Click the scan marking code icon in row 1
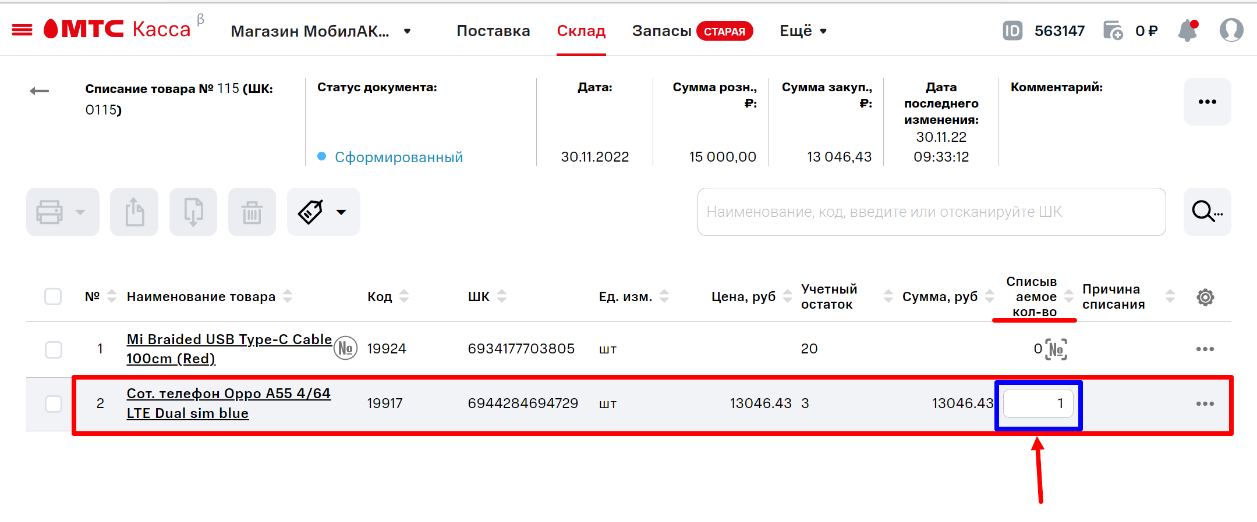The width and height of the screenshot is (1257, 522). (1056, 349)
